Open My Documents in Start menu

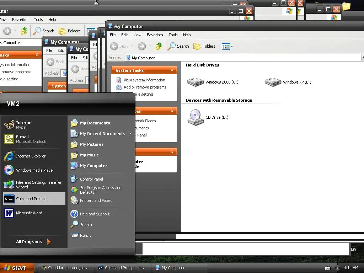[90, 123]
